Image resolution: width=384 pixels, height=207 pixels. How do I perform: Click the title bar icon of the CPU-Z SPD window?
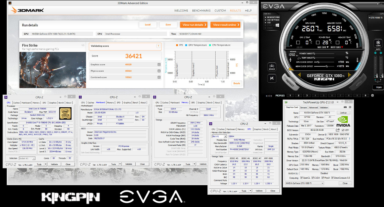tap(210, 124)
